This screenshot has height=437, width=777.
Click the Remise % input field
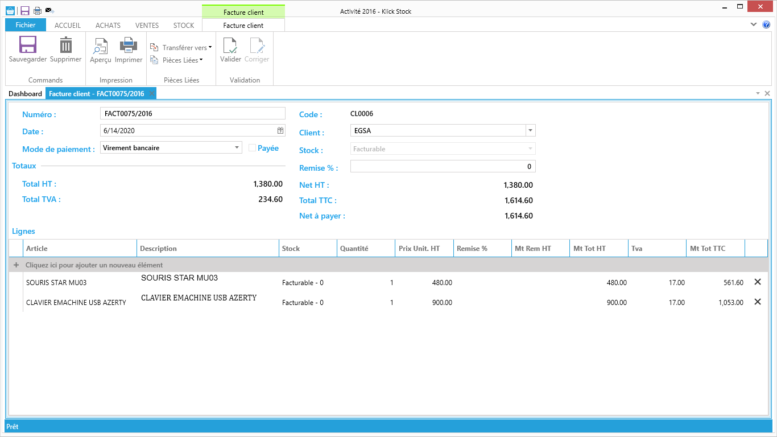[443, 167]
